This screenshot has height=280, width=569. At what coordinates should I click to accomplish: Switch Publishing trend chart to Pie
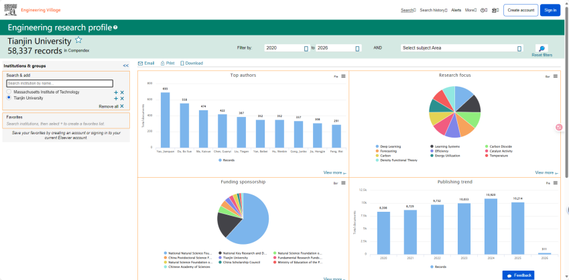pos(548,183)
